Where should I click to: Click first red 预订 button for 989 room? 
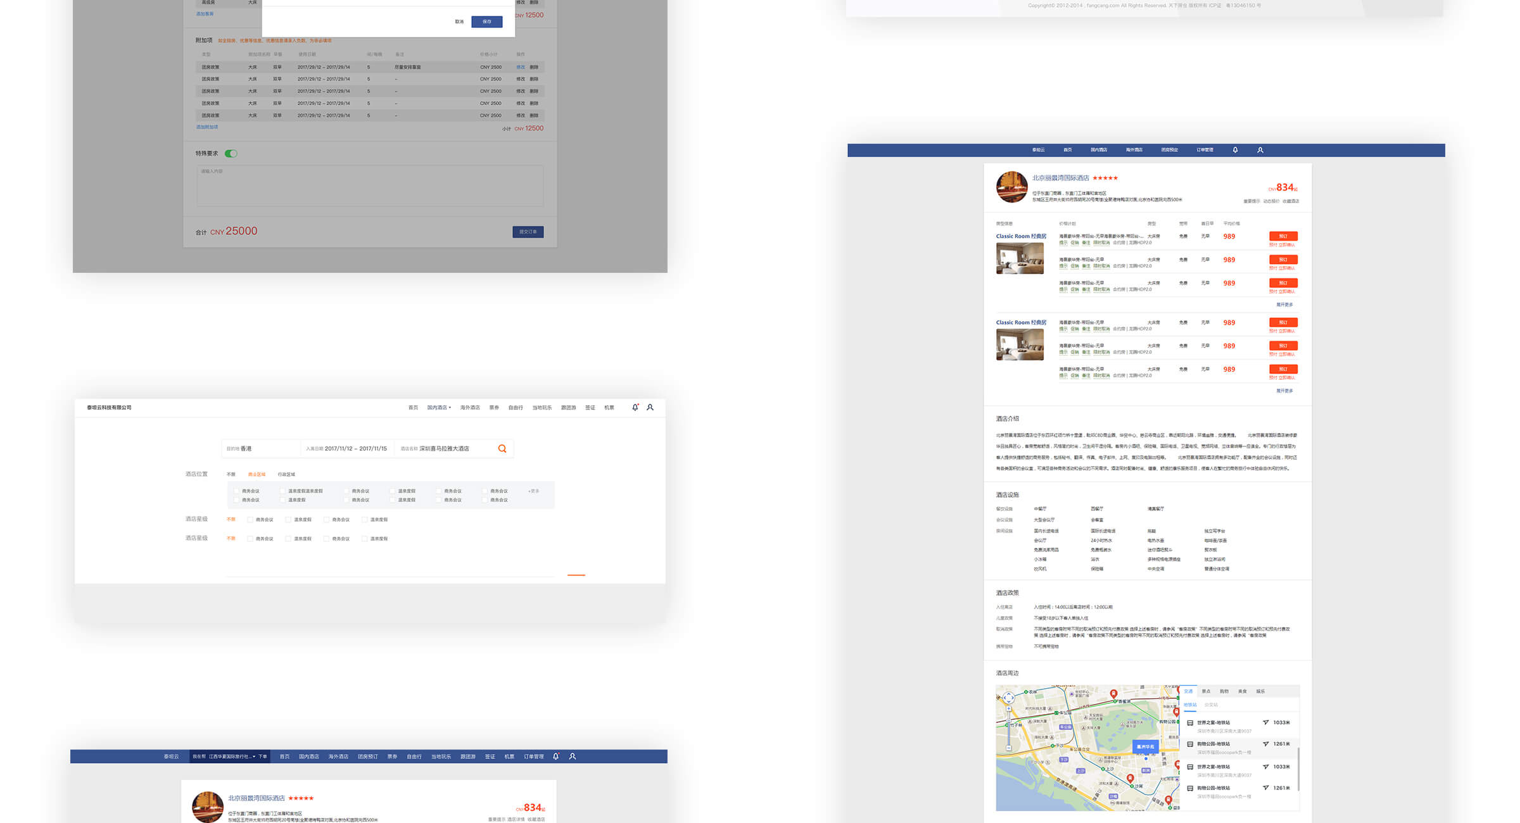click(x=1282, y=236)
